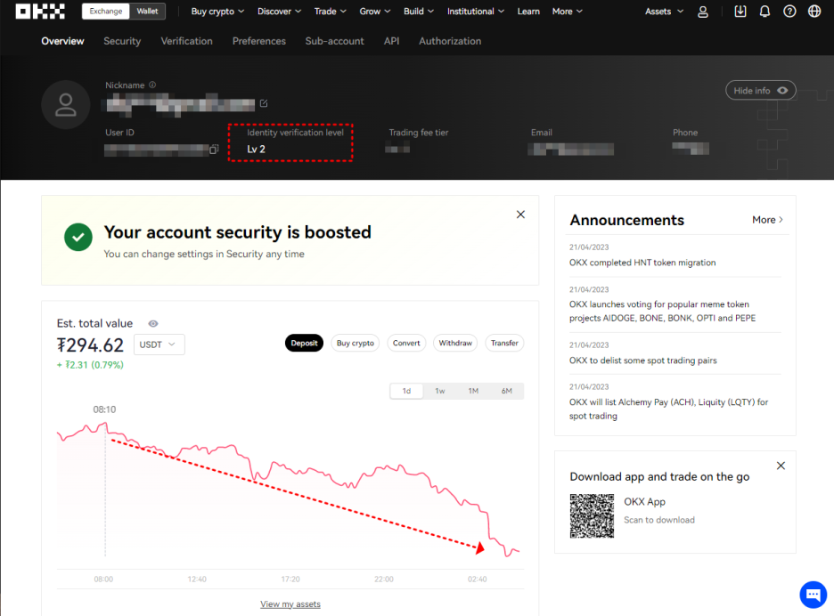The height and width of the screenshot is (616, 834).
Task: Click the Withdraw button
Action: coord(455,344)
